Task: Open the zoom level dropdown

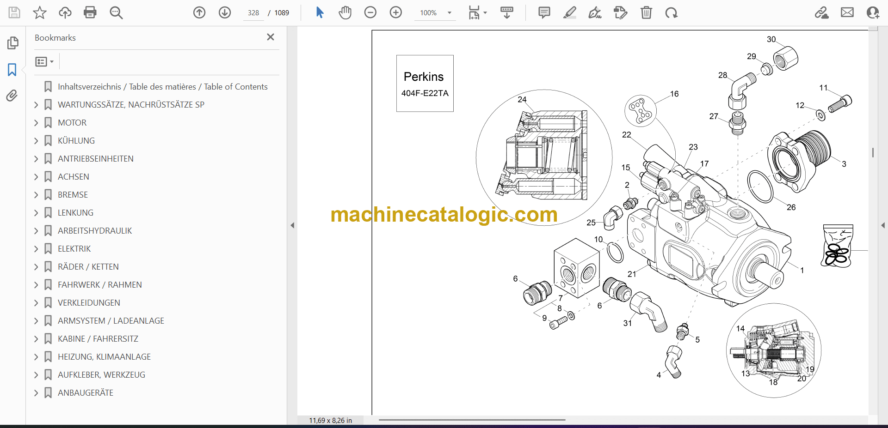Action: pyautogui.click(x=449, y=13)
